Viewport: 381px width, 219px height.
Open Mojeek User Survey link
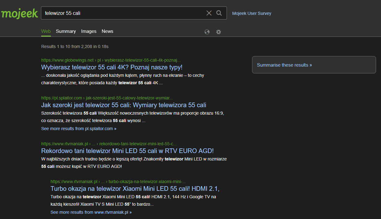(252, 13)
